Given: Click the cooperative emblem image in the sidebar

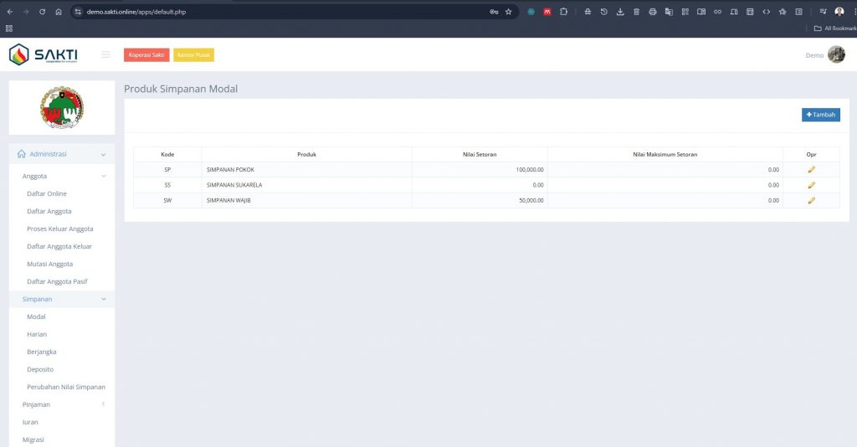Looking at the screenshot, I should click(62, 107).
